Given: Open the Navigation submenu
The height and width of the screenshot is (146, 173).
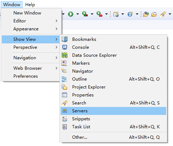Looking at the screenshot, I should tap(31, 58).
